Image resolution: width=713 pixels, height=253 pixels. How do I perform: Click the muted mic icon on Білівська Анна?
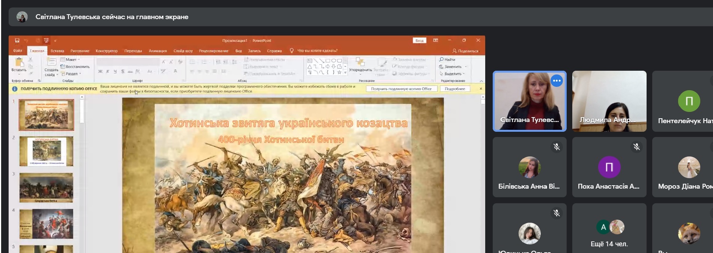tap(557, 147)
